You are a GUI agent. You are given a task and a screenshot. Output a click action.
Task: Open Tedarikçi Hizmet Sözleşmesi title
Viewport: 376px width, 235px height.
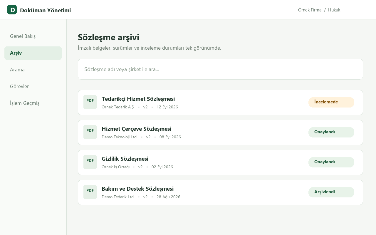click(138, 99)
